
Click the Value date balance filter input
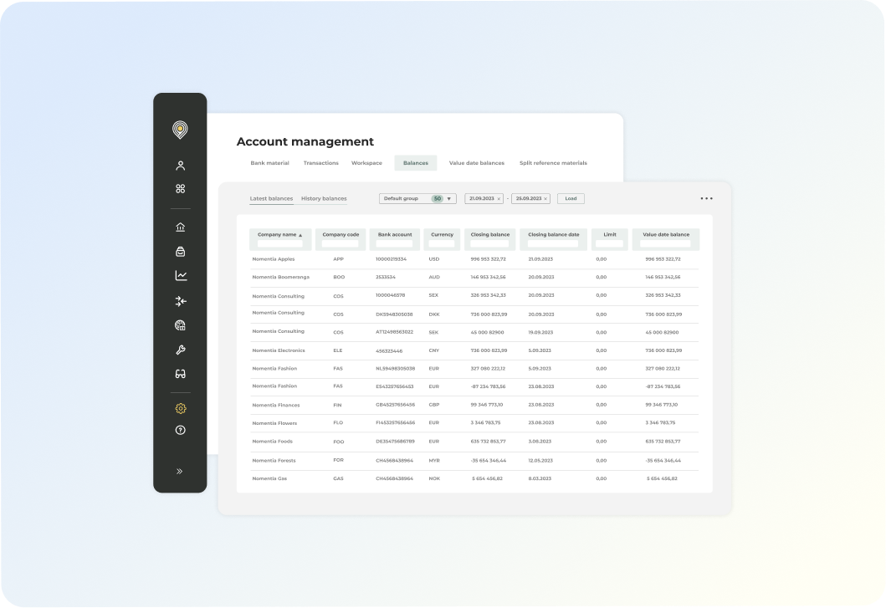point(666,243)
